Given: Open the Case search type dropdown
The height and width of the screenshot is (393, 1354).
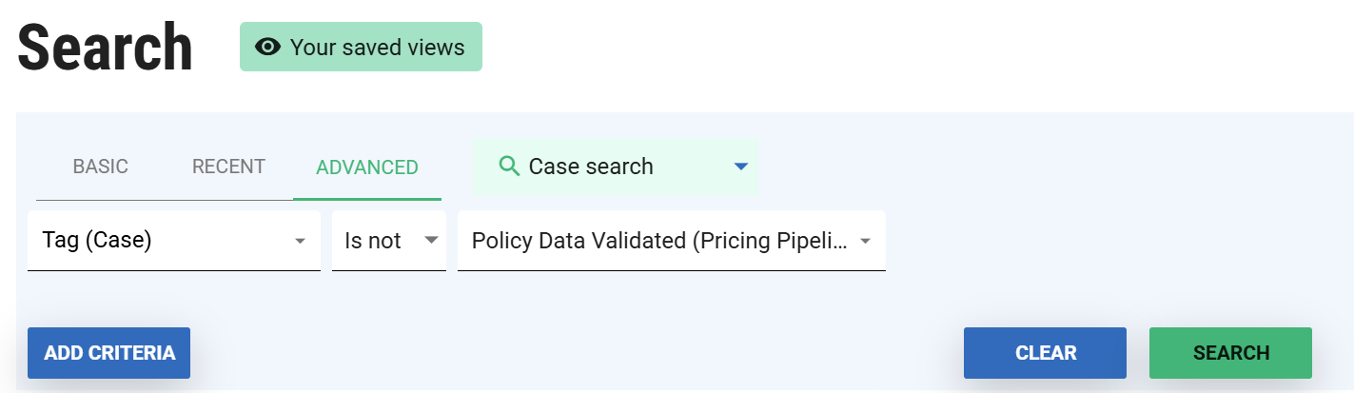Looking at the screenshot, I should click(615, 167).
